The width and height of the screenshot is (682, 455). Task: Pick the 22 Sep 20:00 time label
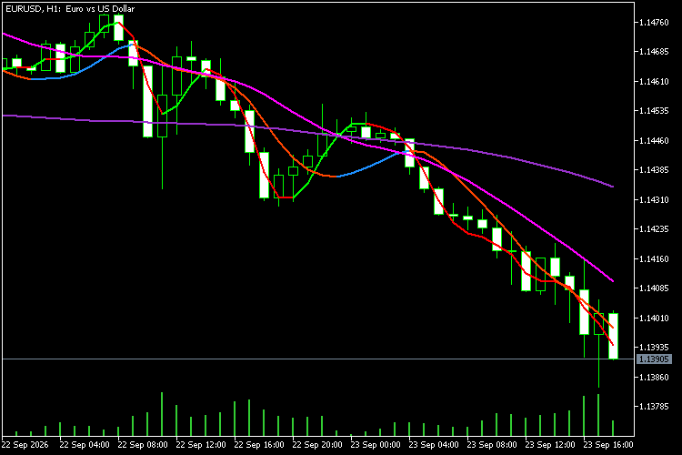tap(317, 445)
